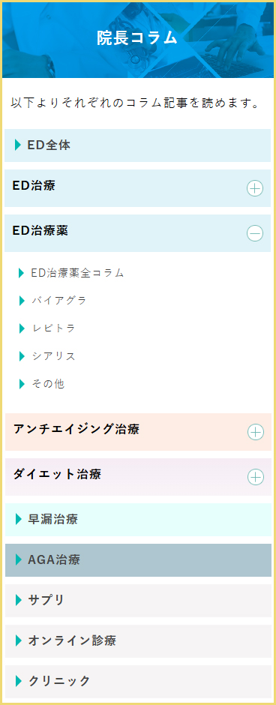Go to AGA治療 category
The height and width of the screenshot is (705, 276).
(x=139, y=560)
